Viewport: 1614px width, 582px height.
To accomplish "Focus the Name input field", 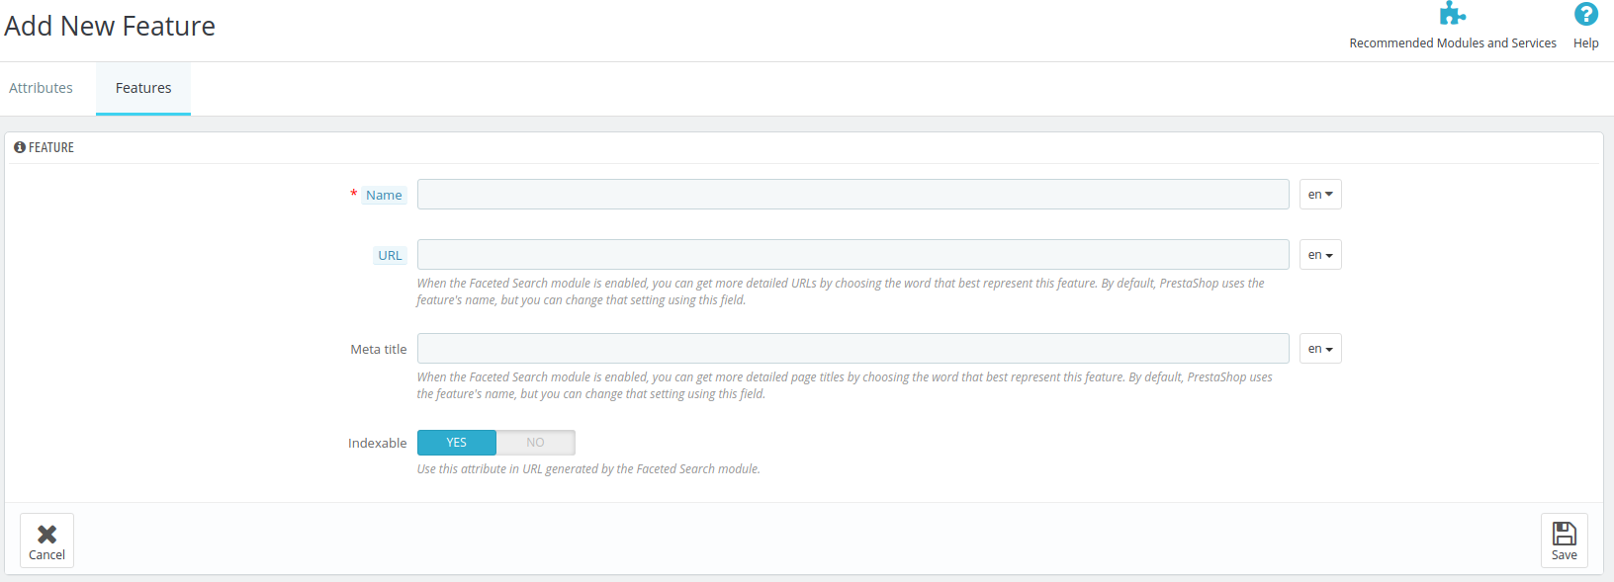I will pos(852,195).
